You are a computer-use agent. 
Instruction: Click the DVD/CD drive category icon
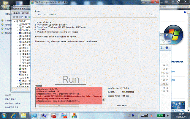click(x=20, y=24)
